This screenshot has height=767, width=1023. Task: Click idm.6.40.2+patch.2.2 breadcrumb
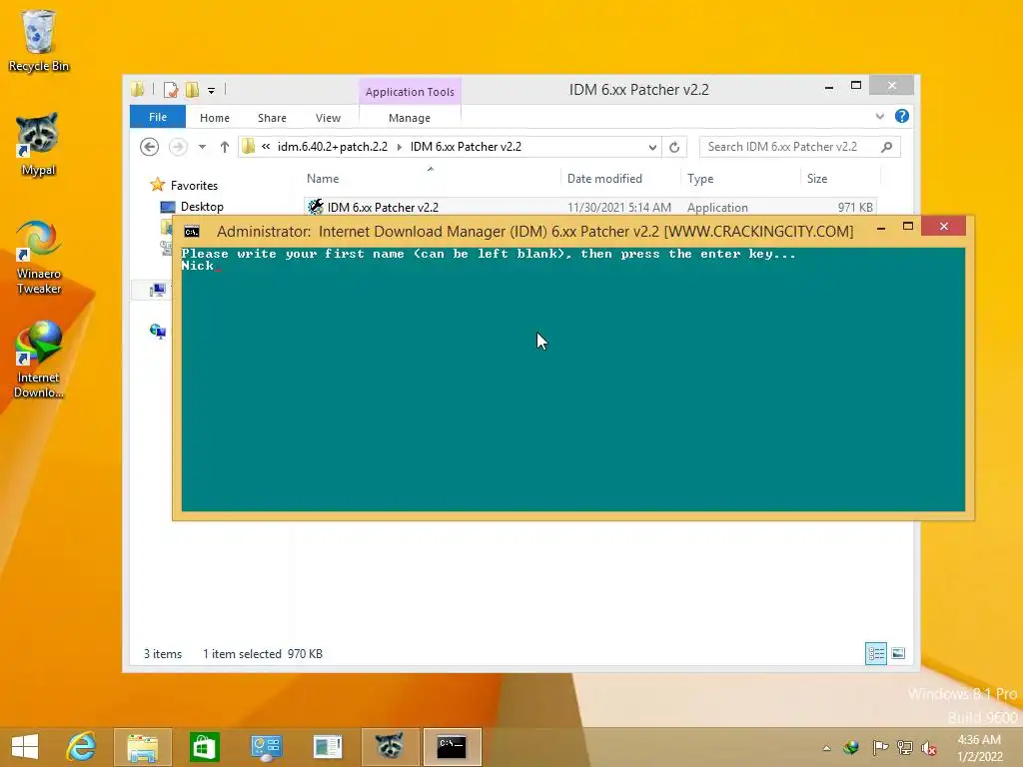[332, 147]
